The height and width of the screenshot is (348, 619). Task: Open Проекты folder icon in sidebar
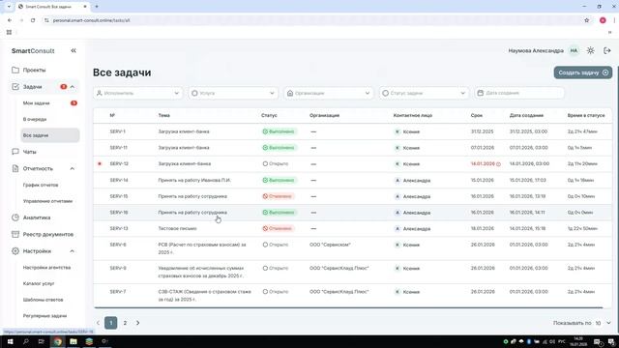tap(15, 70)
